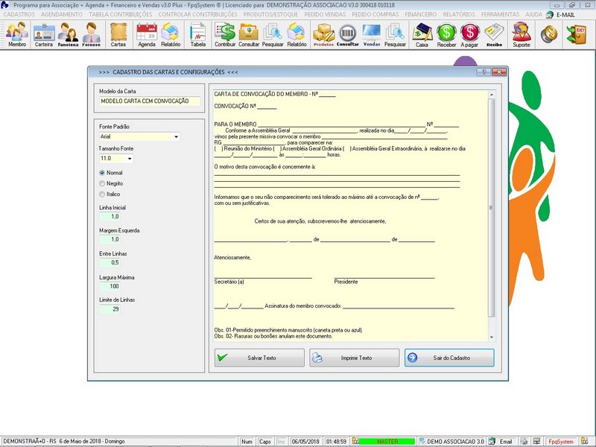This screenshot has width=596, height=447.
Task: Open the Consultar barcode icon
Action: pos(347,34)
